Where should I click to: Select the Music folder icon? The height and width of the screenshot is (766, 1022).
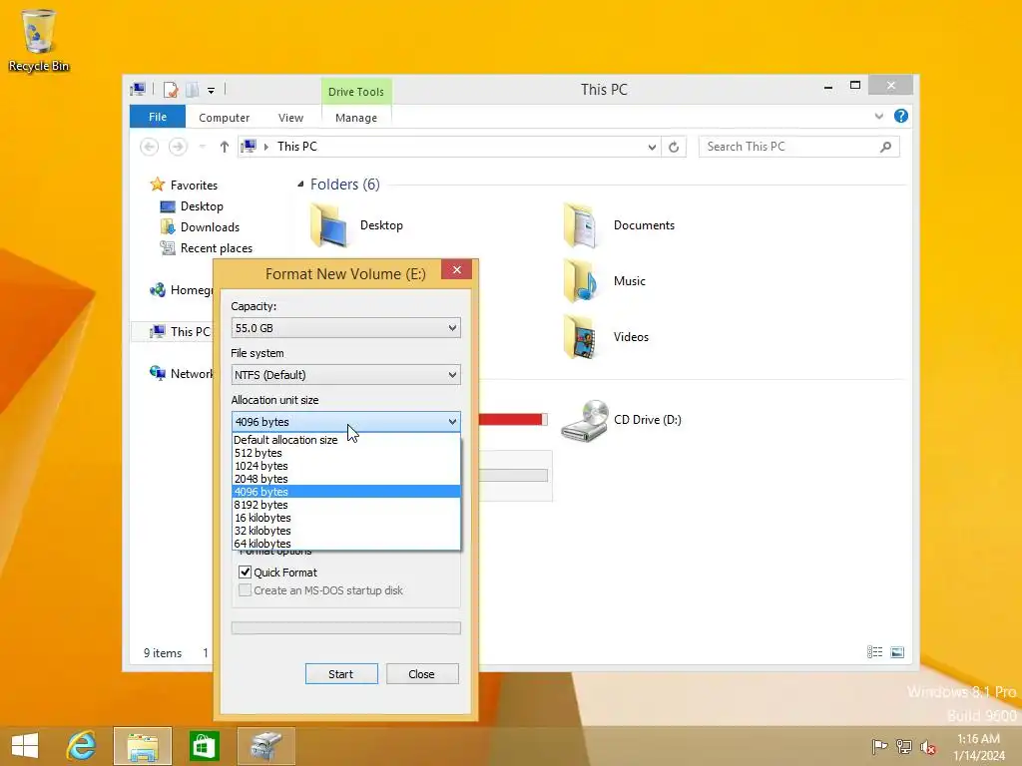580,281
